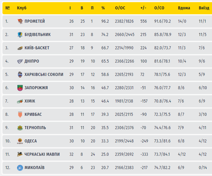Click the Київ-Баскет team logo
The height and width of the screenshot is (176, 212).
(20, 48)
